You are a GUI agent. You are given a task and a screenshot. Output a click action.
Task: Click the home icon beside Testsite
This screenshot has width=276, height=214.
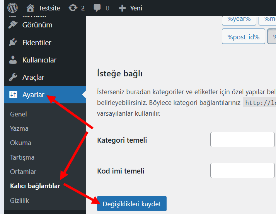pyautogui.click(x=30, y=8)
